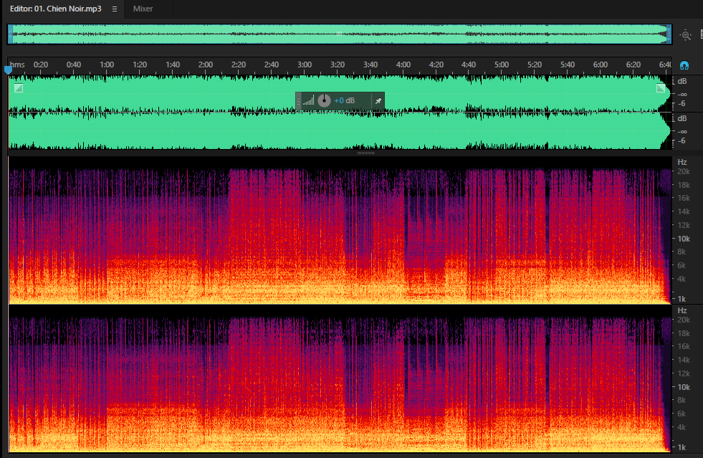Click the zoom out full icon

tap(686, 35)
